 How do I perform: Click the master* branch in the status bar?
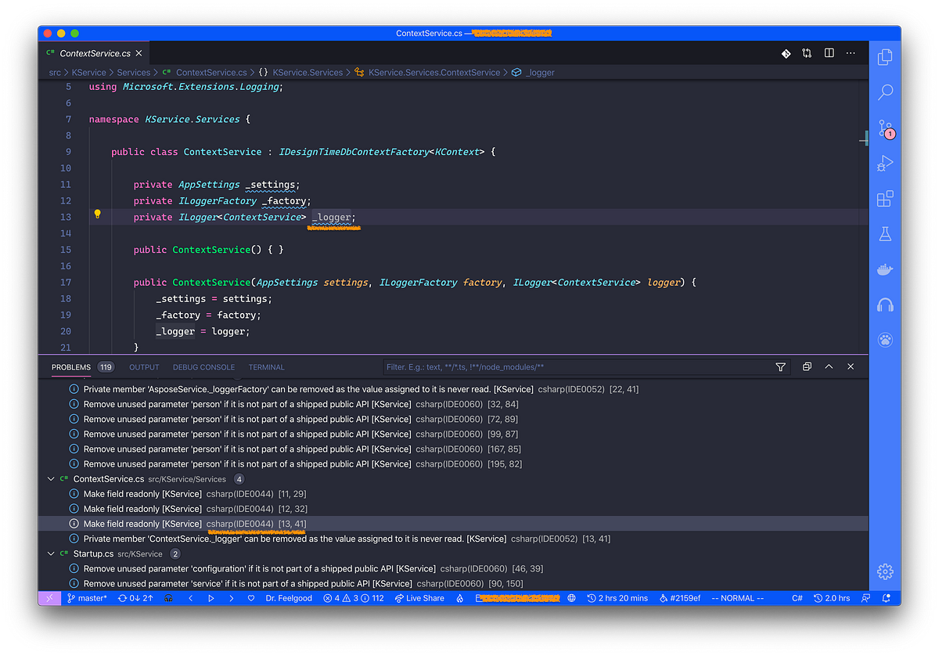click(x=85, y=597)
